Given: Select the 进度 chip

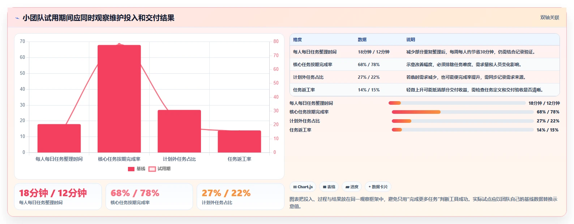Looking at the screenshot, I should 352,187.
